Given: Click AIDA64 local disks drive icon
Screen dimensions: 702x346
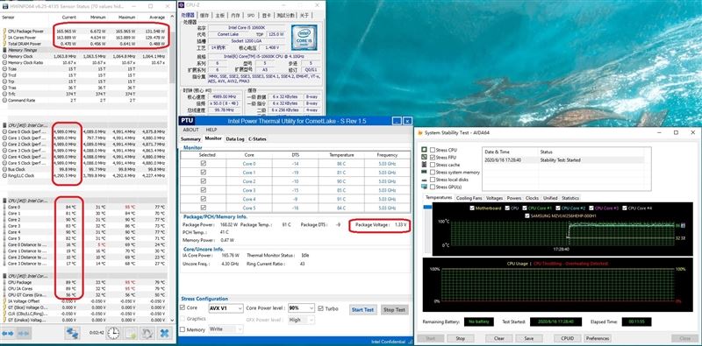Looking at the screenshot, I should pyautogui.click(x=424, y=180).
